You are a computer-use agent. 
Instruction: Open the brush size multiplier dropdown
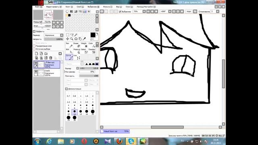tap(77, 68)
